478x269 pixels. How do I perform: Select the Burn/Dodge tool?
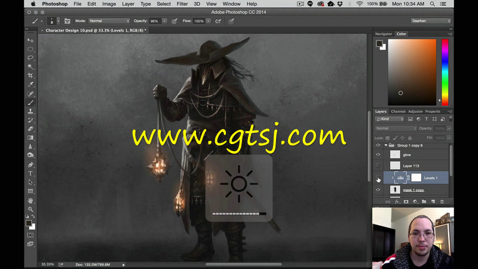coord(30,155)
